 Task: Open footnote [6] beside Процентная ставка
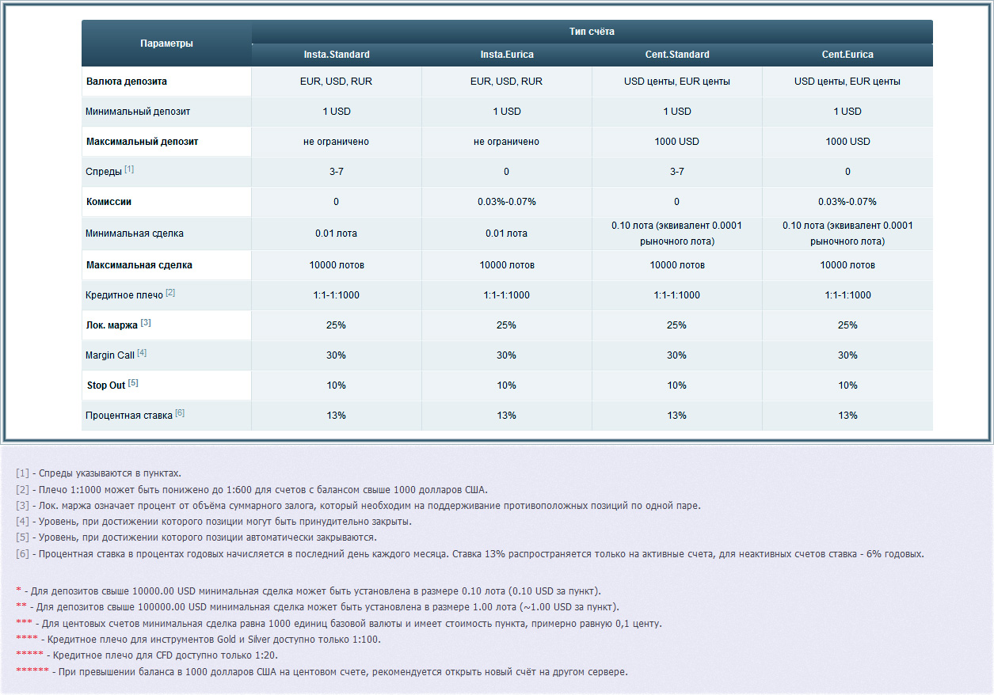point(180,413)
